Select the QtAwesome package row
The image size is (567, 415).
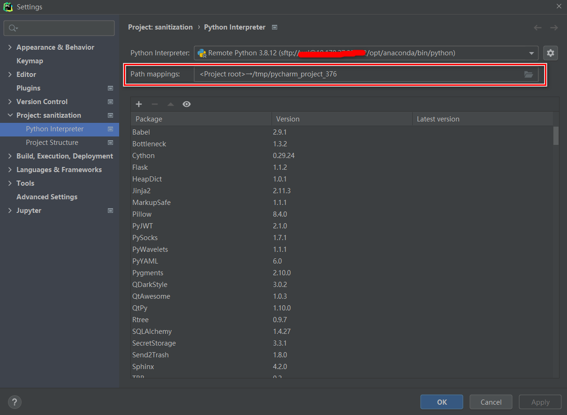pos(342,296)
